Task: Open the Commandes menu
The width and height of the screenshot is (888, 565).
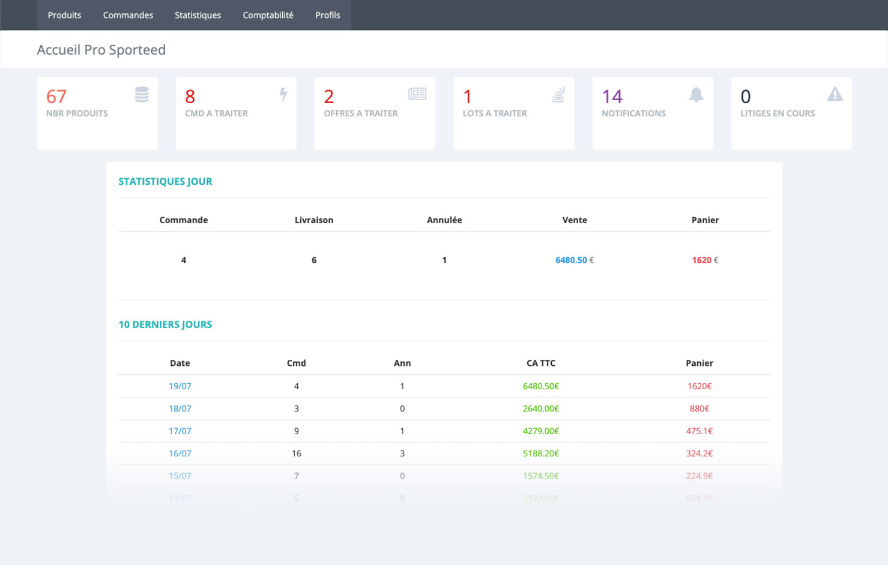Action: pos(128,15)
